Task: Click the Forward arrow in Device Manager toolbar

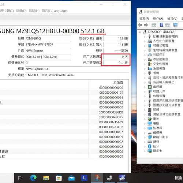Action: pos(146,25)
